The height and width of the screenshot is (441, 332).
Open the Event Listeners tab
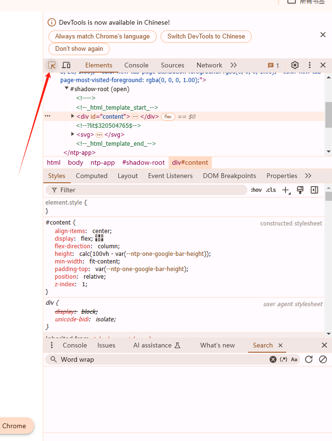pyautogui.click(x=170, y=176)
